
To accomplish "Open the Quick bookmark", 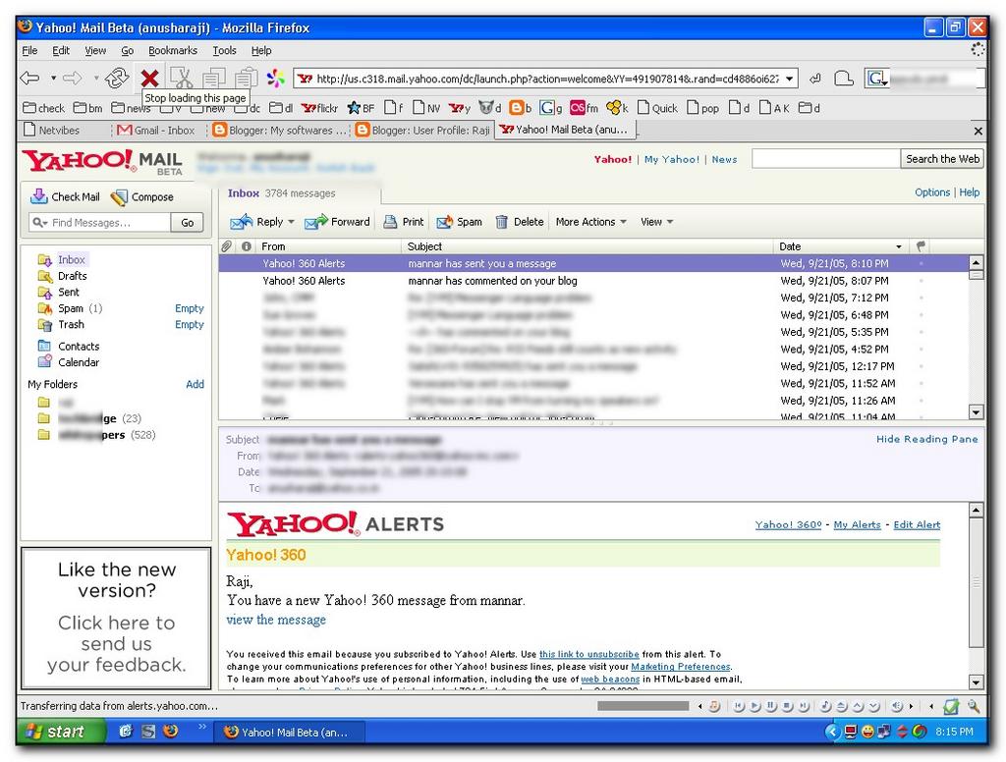I will 657,108.
